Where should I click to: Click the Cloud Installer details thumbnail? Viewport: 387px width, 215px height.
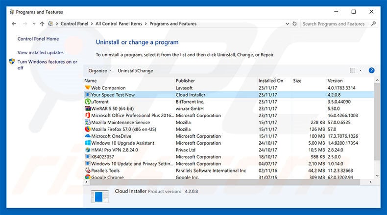pos(100,196)
